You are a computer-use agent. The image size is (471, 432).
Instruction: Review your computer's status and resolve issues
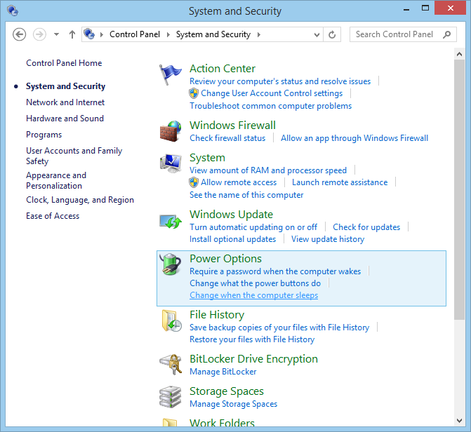280,81
